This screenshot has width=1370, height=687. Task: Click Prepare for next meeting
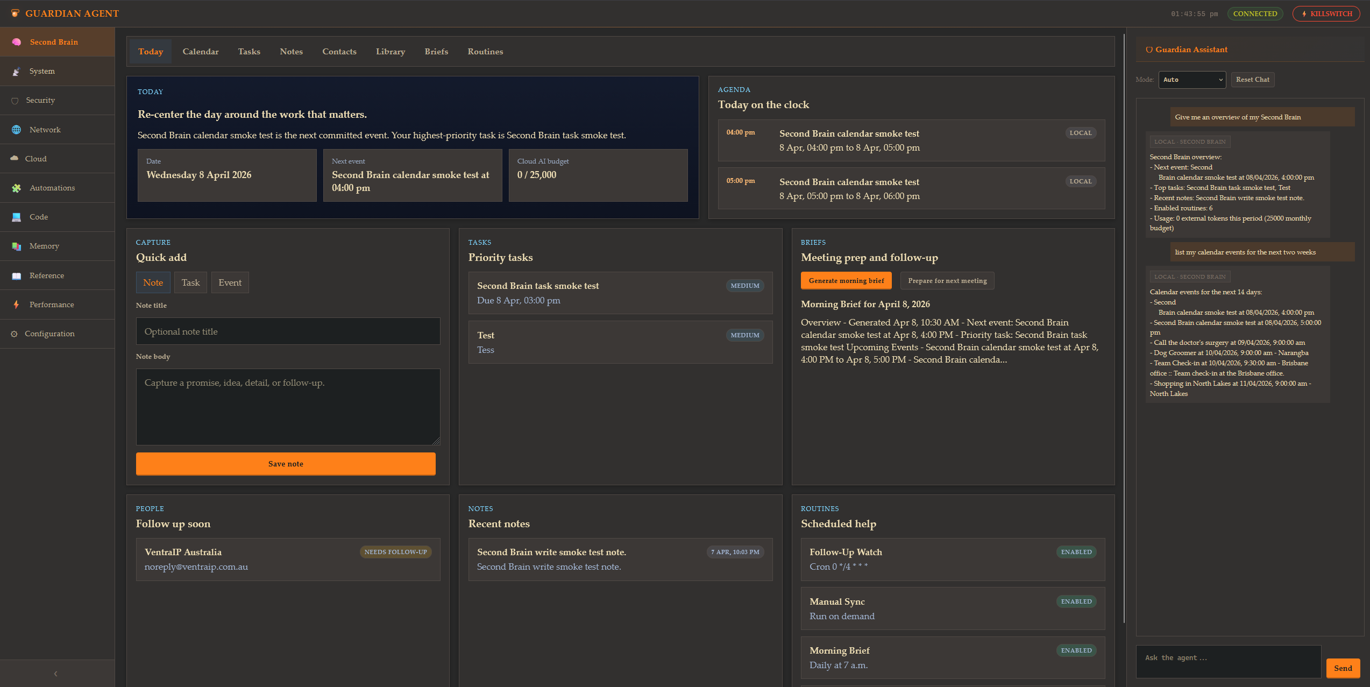click(x=947, y=281)
